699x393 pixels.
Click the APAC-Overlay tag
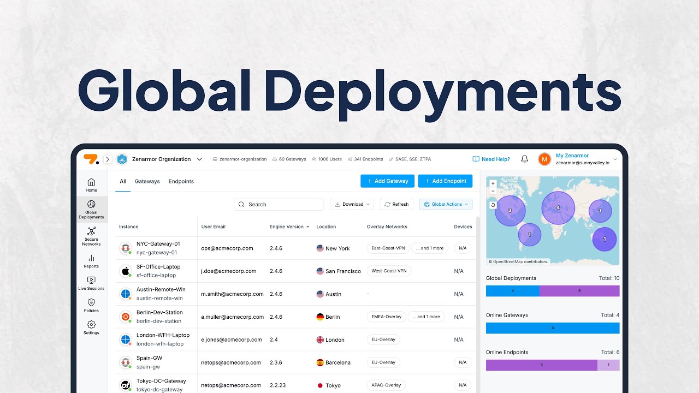pyautogui.click(x=386, y=385)
